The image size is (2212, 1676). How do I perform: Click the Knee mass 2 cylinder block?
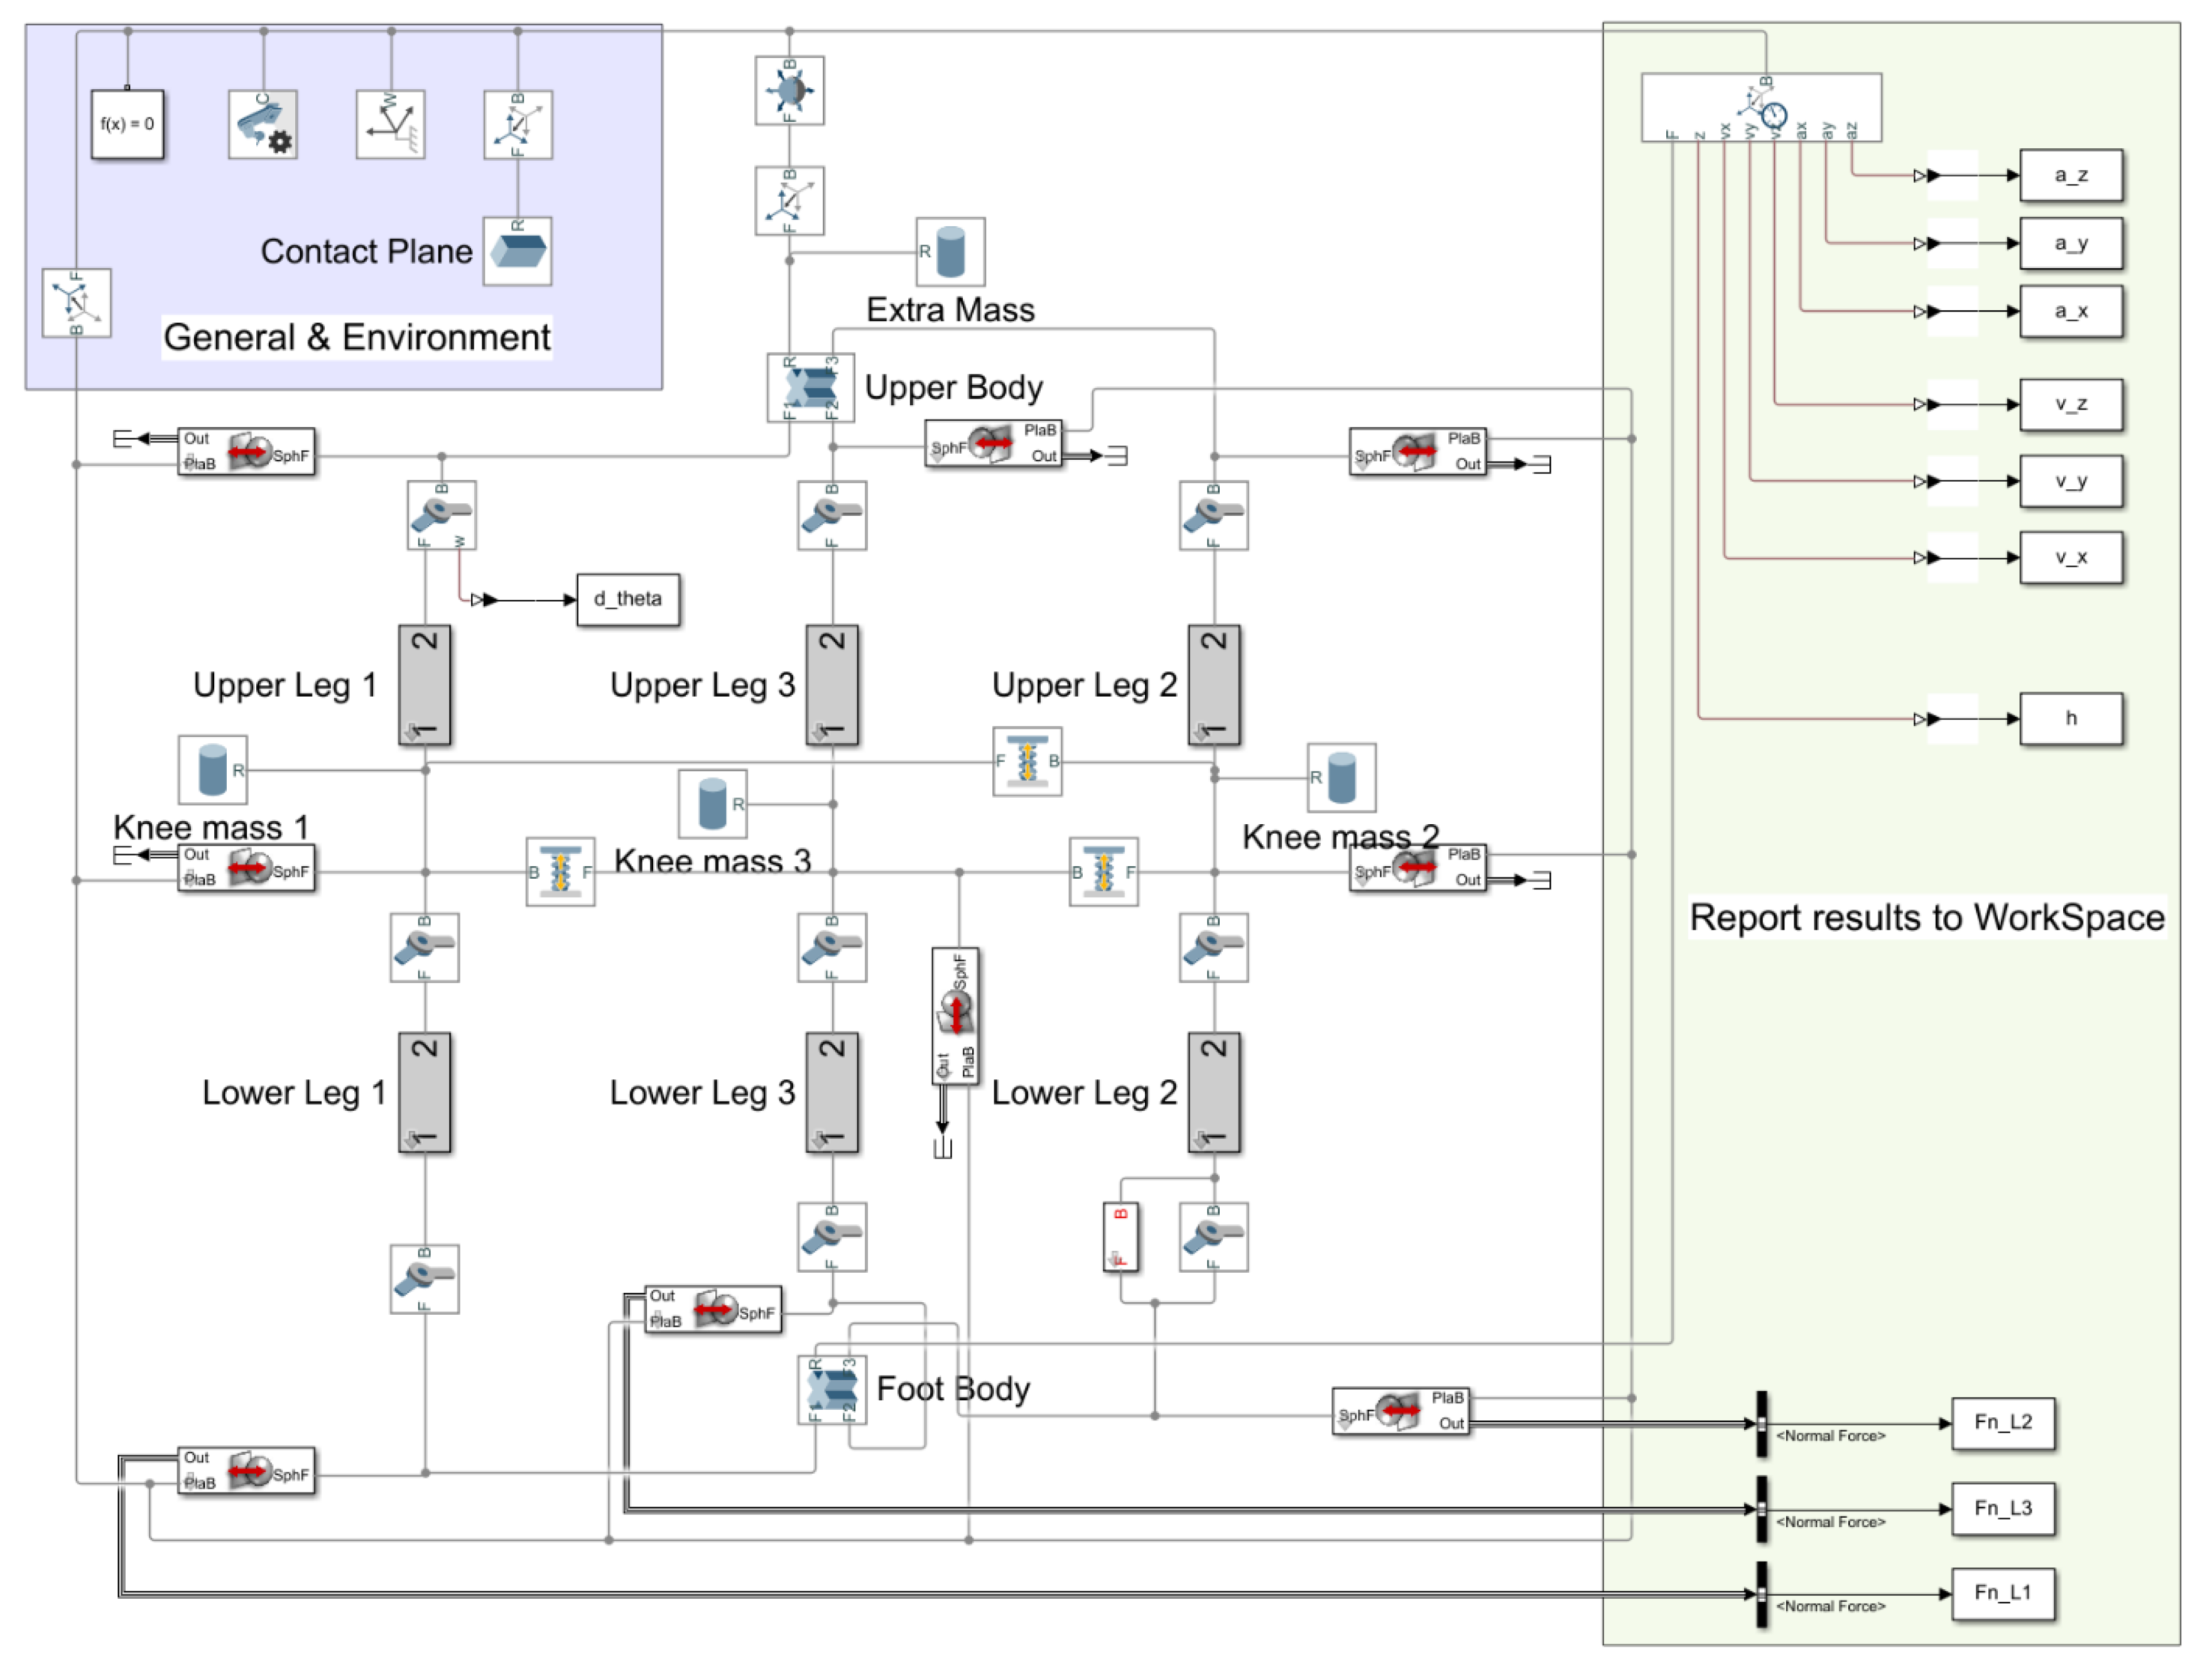pyautogui.click(x=1341, y=777)
